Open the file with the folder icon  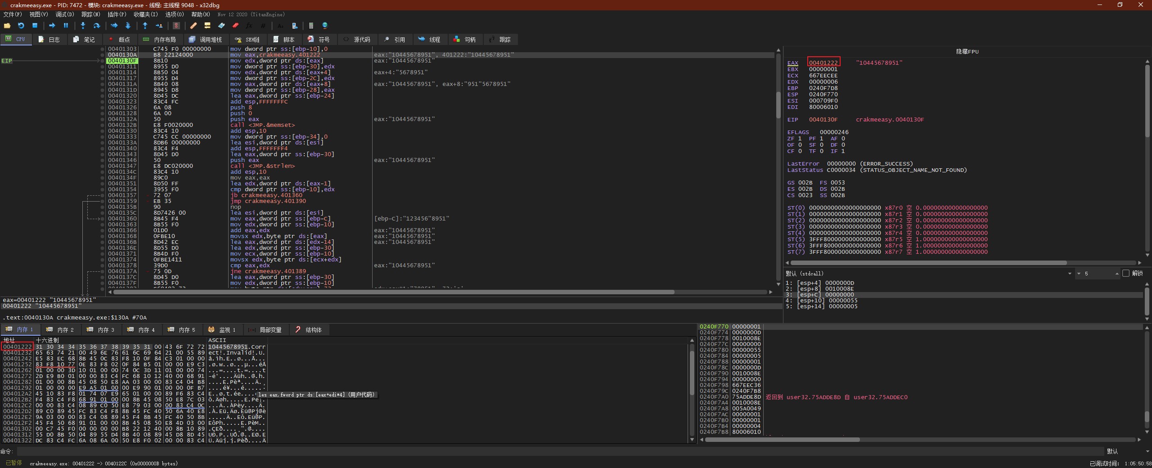pyautogui.click(x=7, y=26)
